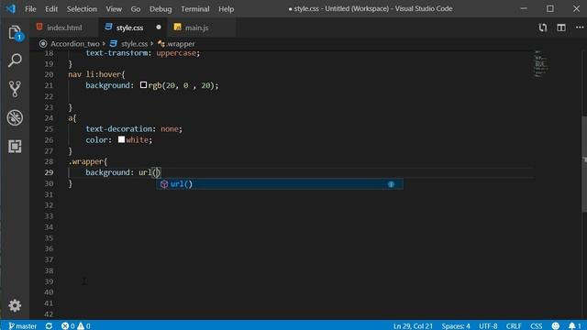587x330 pixels.
Task: Click the Synchronize Changes icon in status bar
Action: (49, 326)
